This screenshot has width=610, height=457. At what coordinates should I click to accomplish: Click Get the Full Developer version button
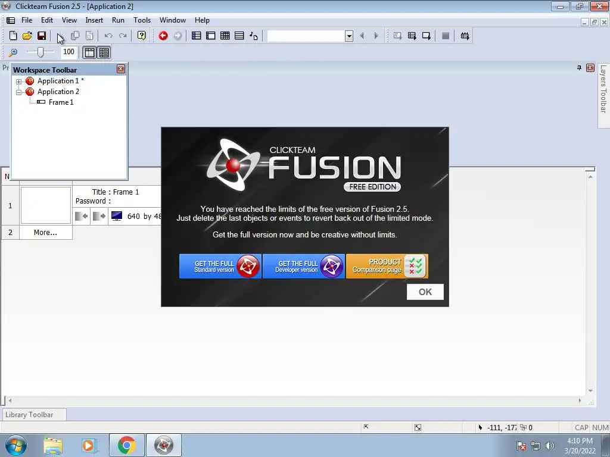pyautogui.click(x=304, y=266)
